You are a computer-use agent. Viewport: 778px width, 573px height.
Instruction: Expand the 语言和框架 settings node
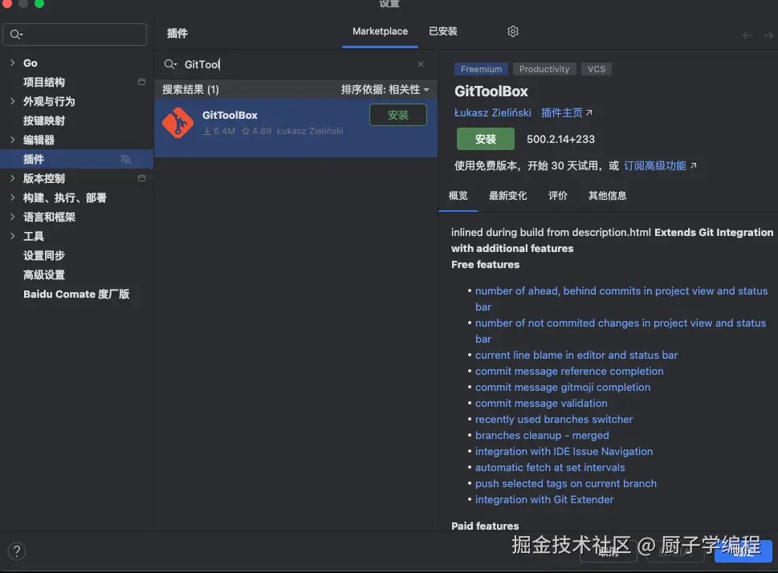(x=12, y=217)
